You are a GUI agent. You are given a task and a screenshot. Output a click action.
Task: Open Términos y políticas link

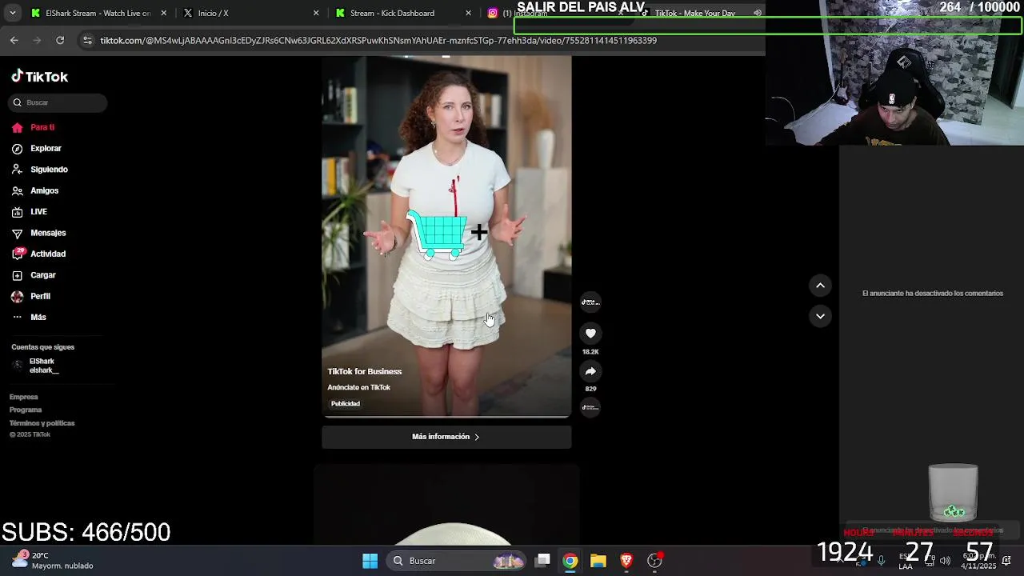(42, 423)
